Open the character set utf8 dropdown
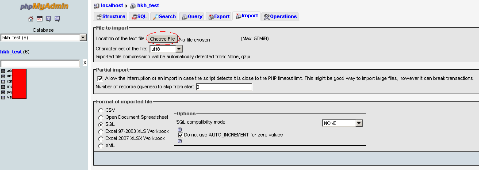The height and width of the screenshot is (170, 479). 166,49
